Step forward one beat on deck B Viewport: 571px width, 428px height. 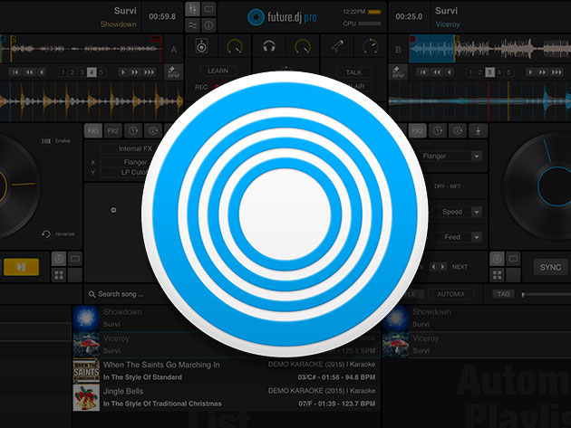[530, 72]
